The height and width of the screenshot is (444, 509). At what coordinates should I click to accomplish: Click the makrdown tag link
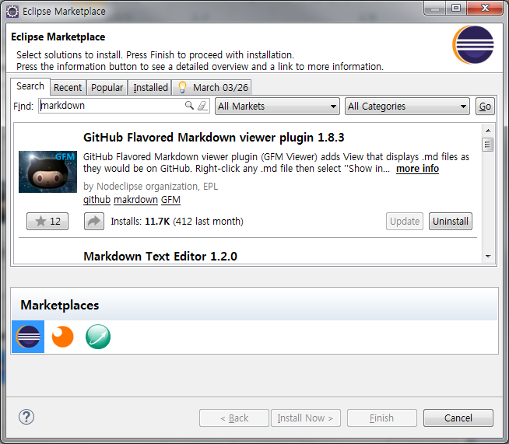point(135,200)
